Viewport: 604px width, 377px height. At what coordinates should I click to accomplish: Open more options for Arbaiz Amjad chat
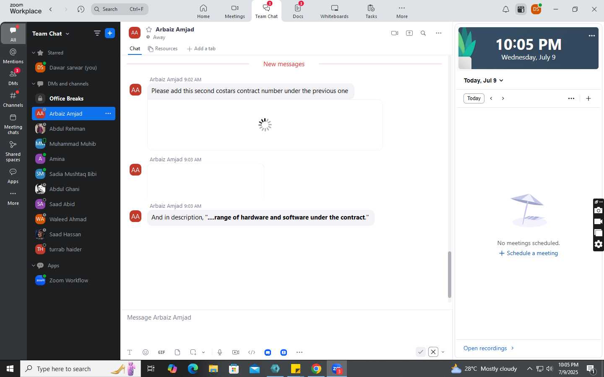[x=108, y=114]
